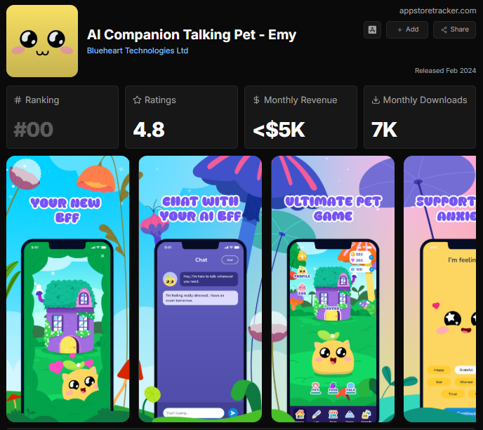View the 'Chat With Your AI BFF' screenshot

click(x=200, y=289)
